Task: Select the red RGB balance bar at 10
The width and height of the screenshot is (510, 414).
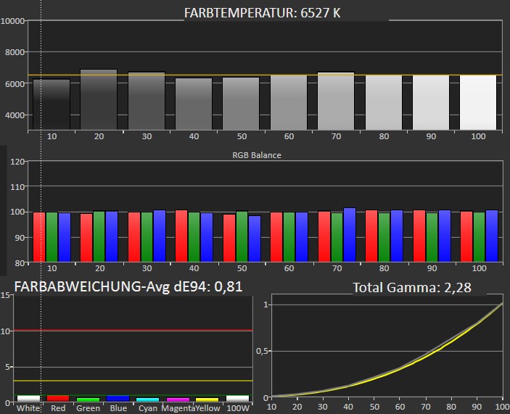Action: click(39, 236)
